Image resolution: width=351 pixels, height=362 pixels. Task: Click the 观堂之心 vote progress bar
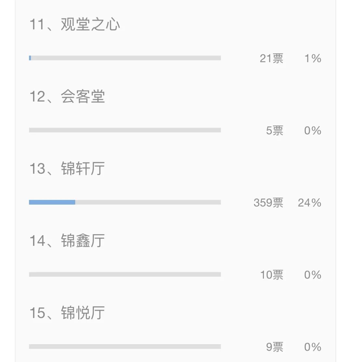(125, 58)
